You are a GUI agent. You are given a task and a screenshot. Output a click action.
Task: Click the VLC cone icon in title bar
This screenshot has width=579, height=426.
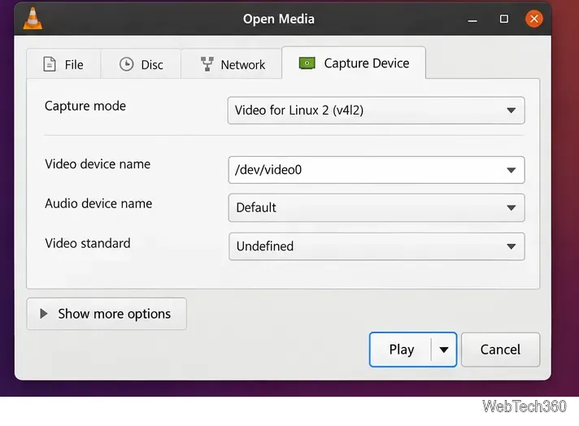pyautogui.click(x=33, y=19)
